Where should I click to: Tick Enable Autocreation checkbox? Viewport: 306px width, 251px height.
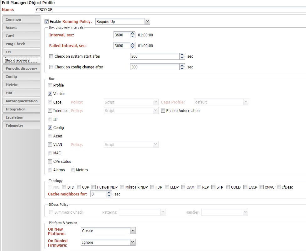coord(163,110)
